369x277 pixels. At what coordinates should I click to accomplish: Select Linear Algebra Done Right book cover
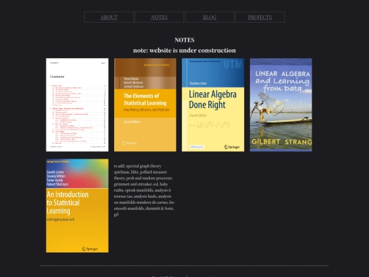point(213,105)
